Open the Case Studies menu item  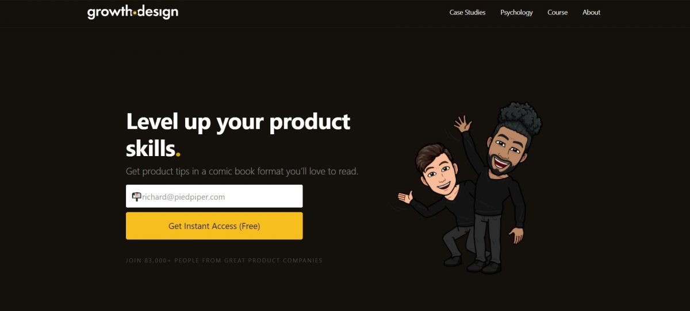pyautogui.click(x=467, y=12)
